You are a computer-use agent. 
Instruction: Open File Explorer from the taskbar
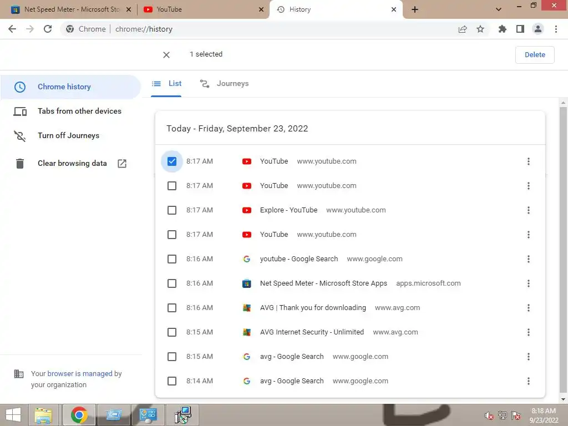point(43,415)
